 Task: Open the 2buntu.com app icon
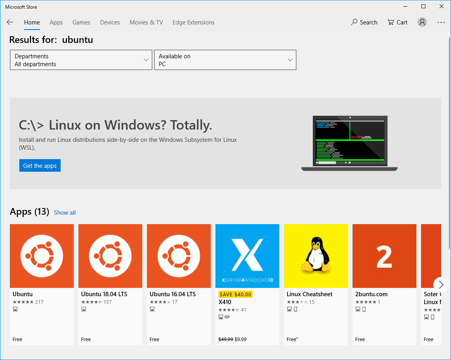384,256
